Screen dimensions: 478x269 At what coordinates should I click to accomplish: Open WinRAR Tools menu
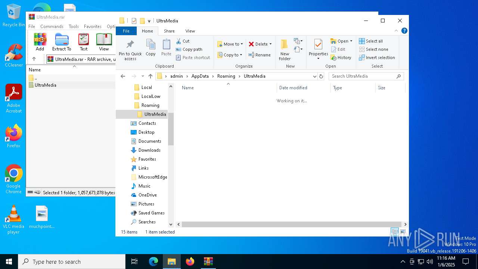(74, 27)
